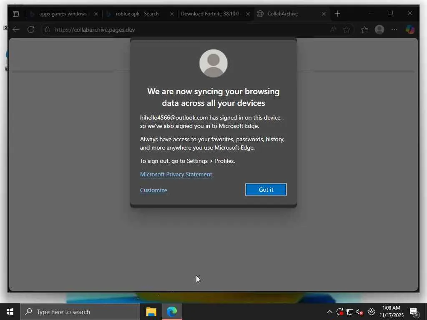The image size is (427, 320).
Task: Add this page to favorites star
Action: tap(347, 30)
